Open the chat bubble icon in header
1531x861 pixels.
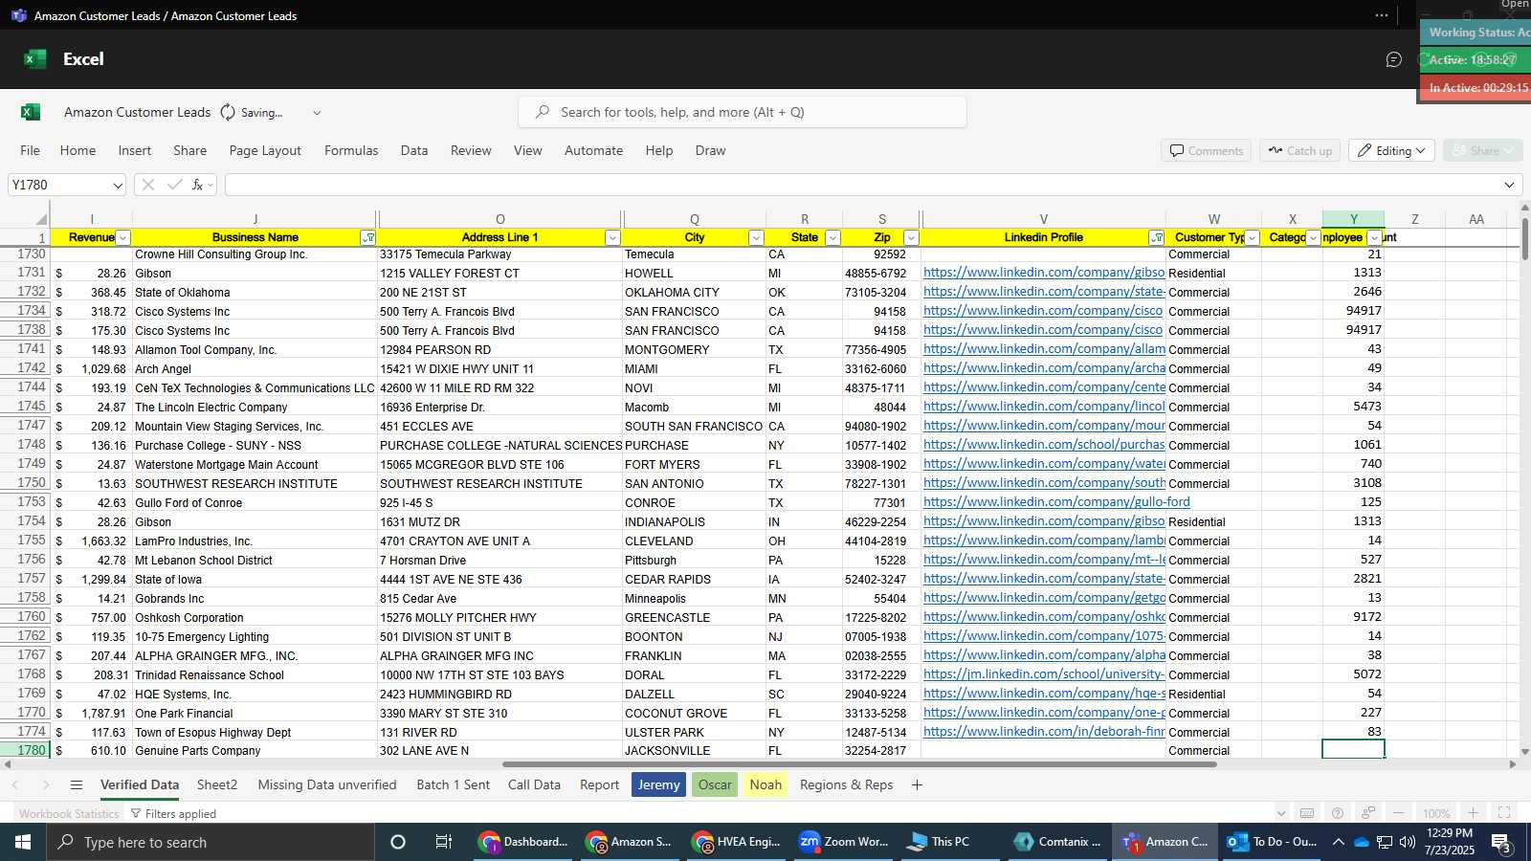[1394, 59]
